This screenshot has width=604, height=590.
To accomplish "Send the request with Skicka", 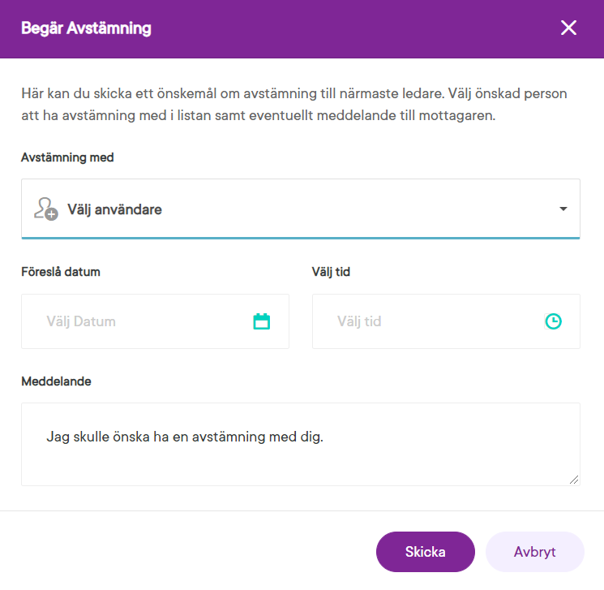I will (x=425, y=552).
